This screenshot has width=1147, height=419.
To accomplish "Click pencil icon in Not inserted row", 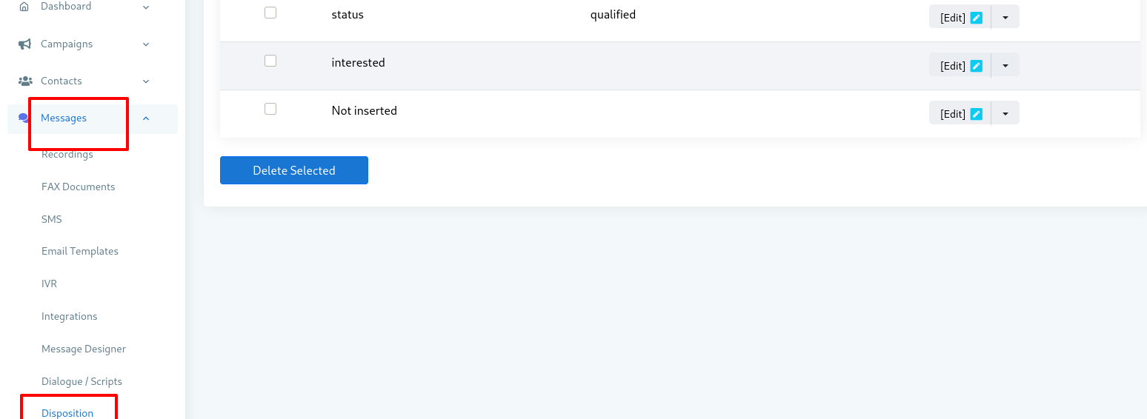I will pyautogui.click(x=977, y=114).
